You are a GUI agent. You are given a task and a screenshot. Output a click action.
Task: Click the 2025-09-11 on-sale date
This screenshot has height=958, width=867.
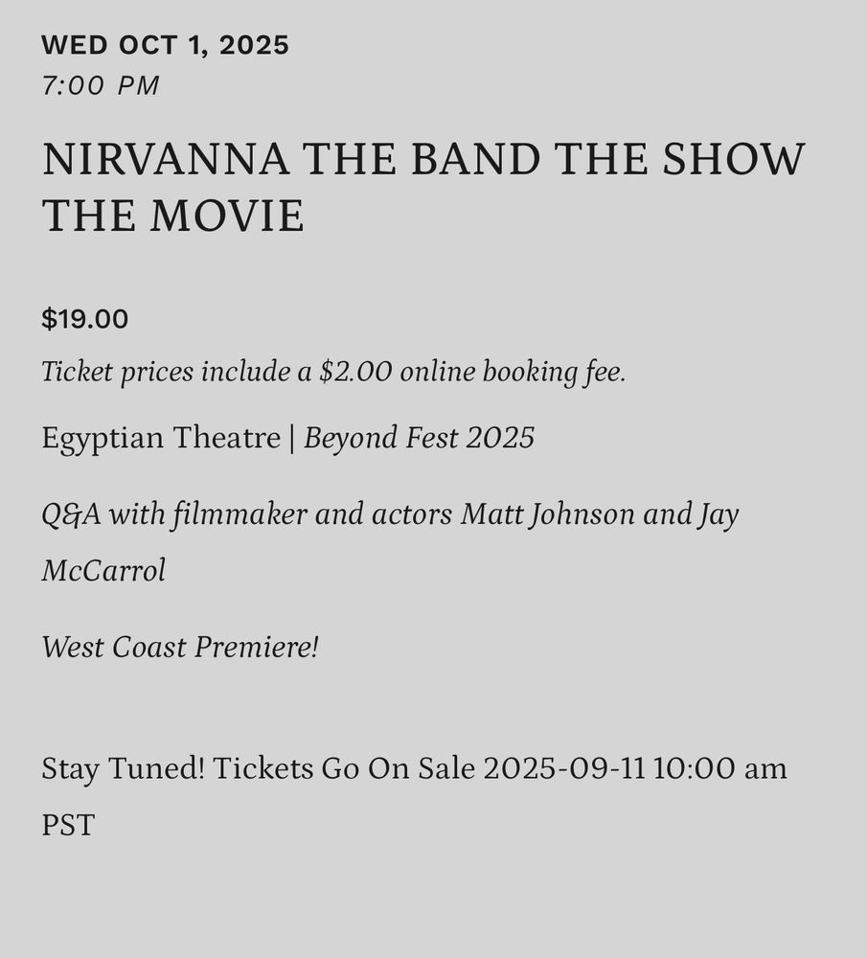564,768
